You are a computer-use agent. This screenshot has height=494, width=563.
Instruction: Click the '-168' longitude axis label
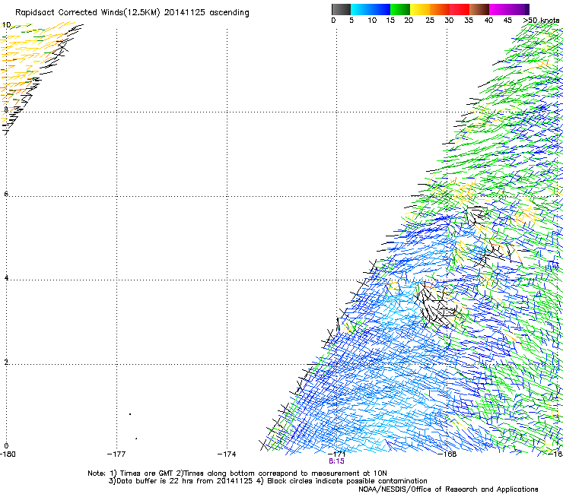(x=447, y=454)
